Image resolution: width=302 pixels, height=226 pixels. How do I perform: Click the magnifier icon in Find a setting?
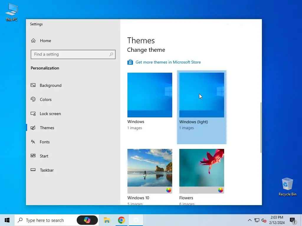[111, 54]
